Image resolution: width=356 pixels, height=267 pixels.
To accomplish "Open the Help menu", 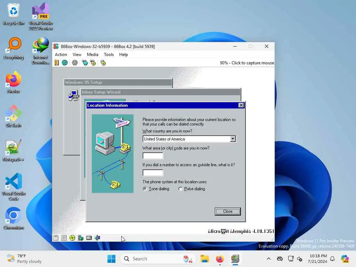I will (123, 55).
